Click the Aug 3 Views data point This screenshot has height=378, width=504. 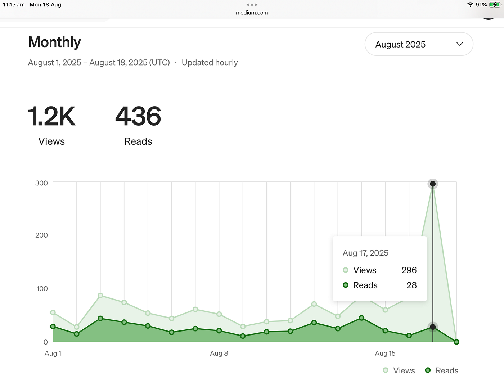point(100,296)
